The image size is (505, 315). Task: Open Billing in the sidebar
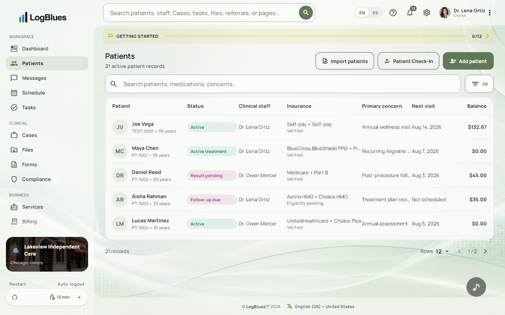coord(47,222)
